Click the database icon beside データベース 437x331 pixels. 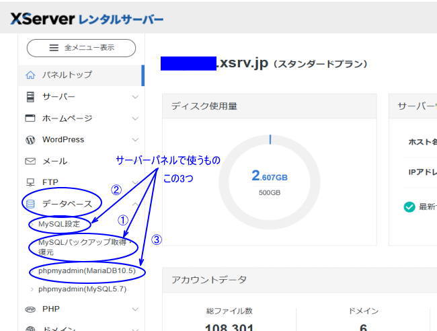click(x=30, y=203)
